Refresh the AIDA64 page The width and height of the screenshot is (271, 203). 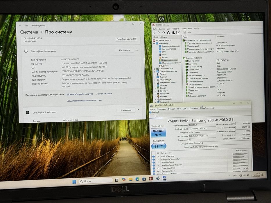(168, 32)
